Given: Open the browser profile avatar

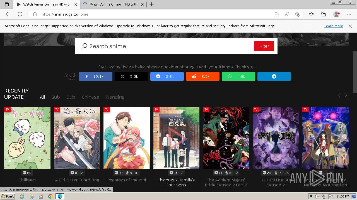Looking at the screenshot, I should click(336, 14).
